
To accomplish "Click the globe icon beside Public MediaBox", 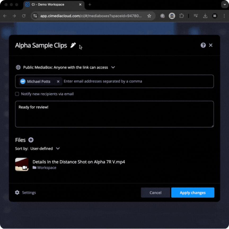I will 18,67.
